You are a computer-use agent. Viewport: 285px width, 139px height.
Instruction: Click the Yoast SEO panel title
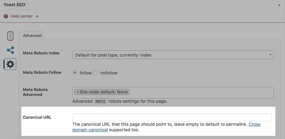[x=15, y=5]
